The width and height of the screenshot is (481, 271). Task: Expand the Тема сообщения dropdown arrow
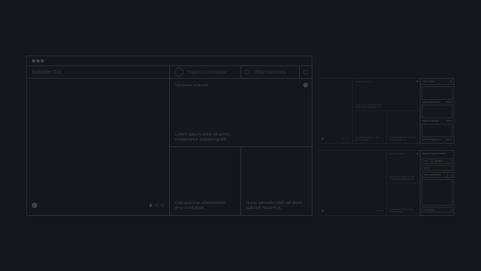(x=450, y=175)
